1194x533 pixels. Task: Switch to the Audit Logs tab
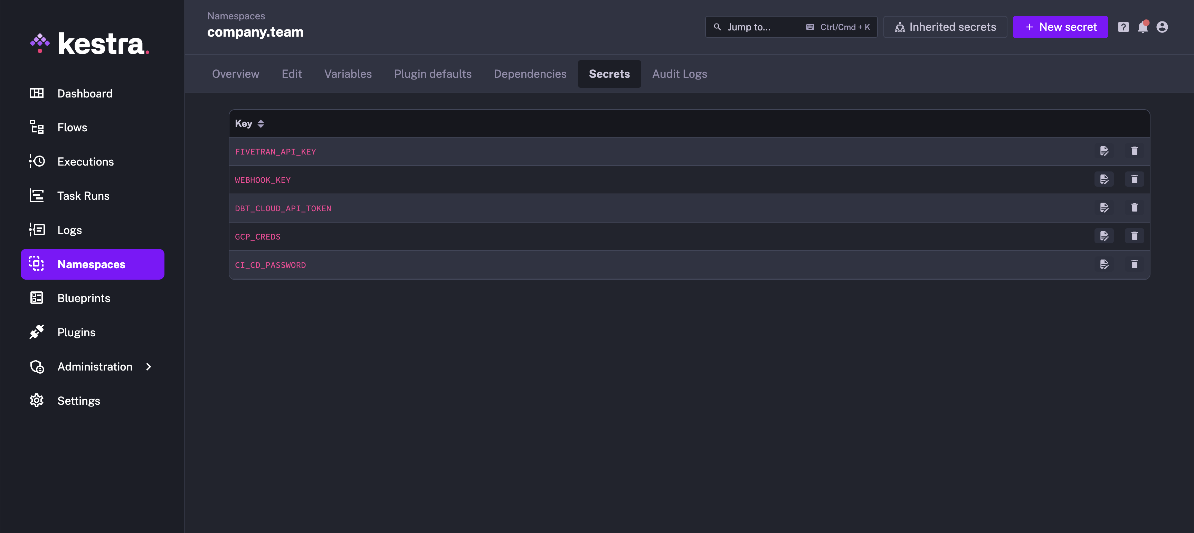679,74
